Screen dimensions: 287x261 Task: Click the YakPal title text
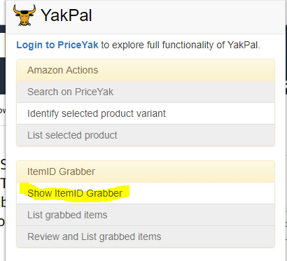point(66,15)
